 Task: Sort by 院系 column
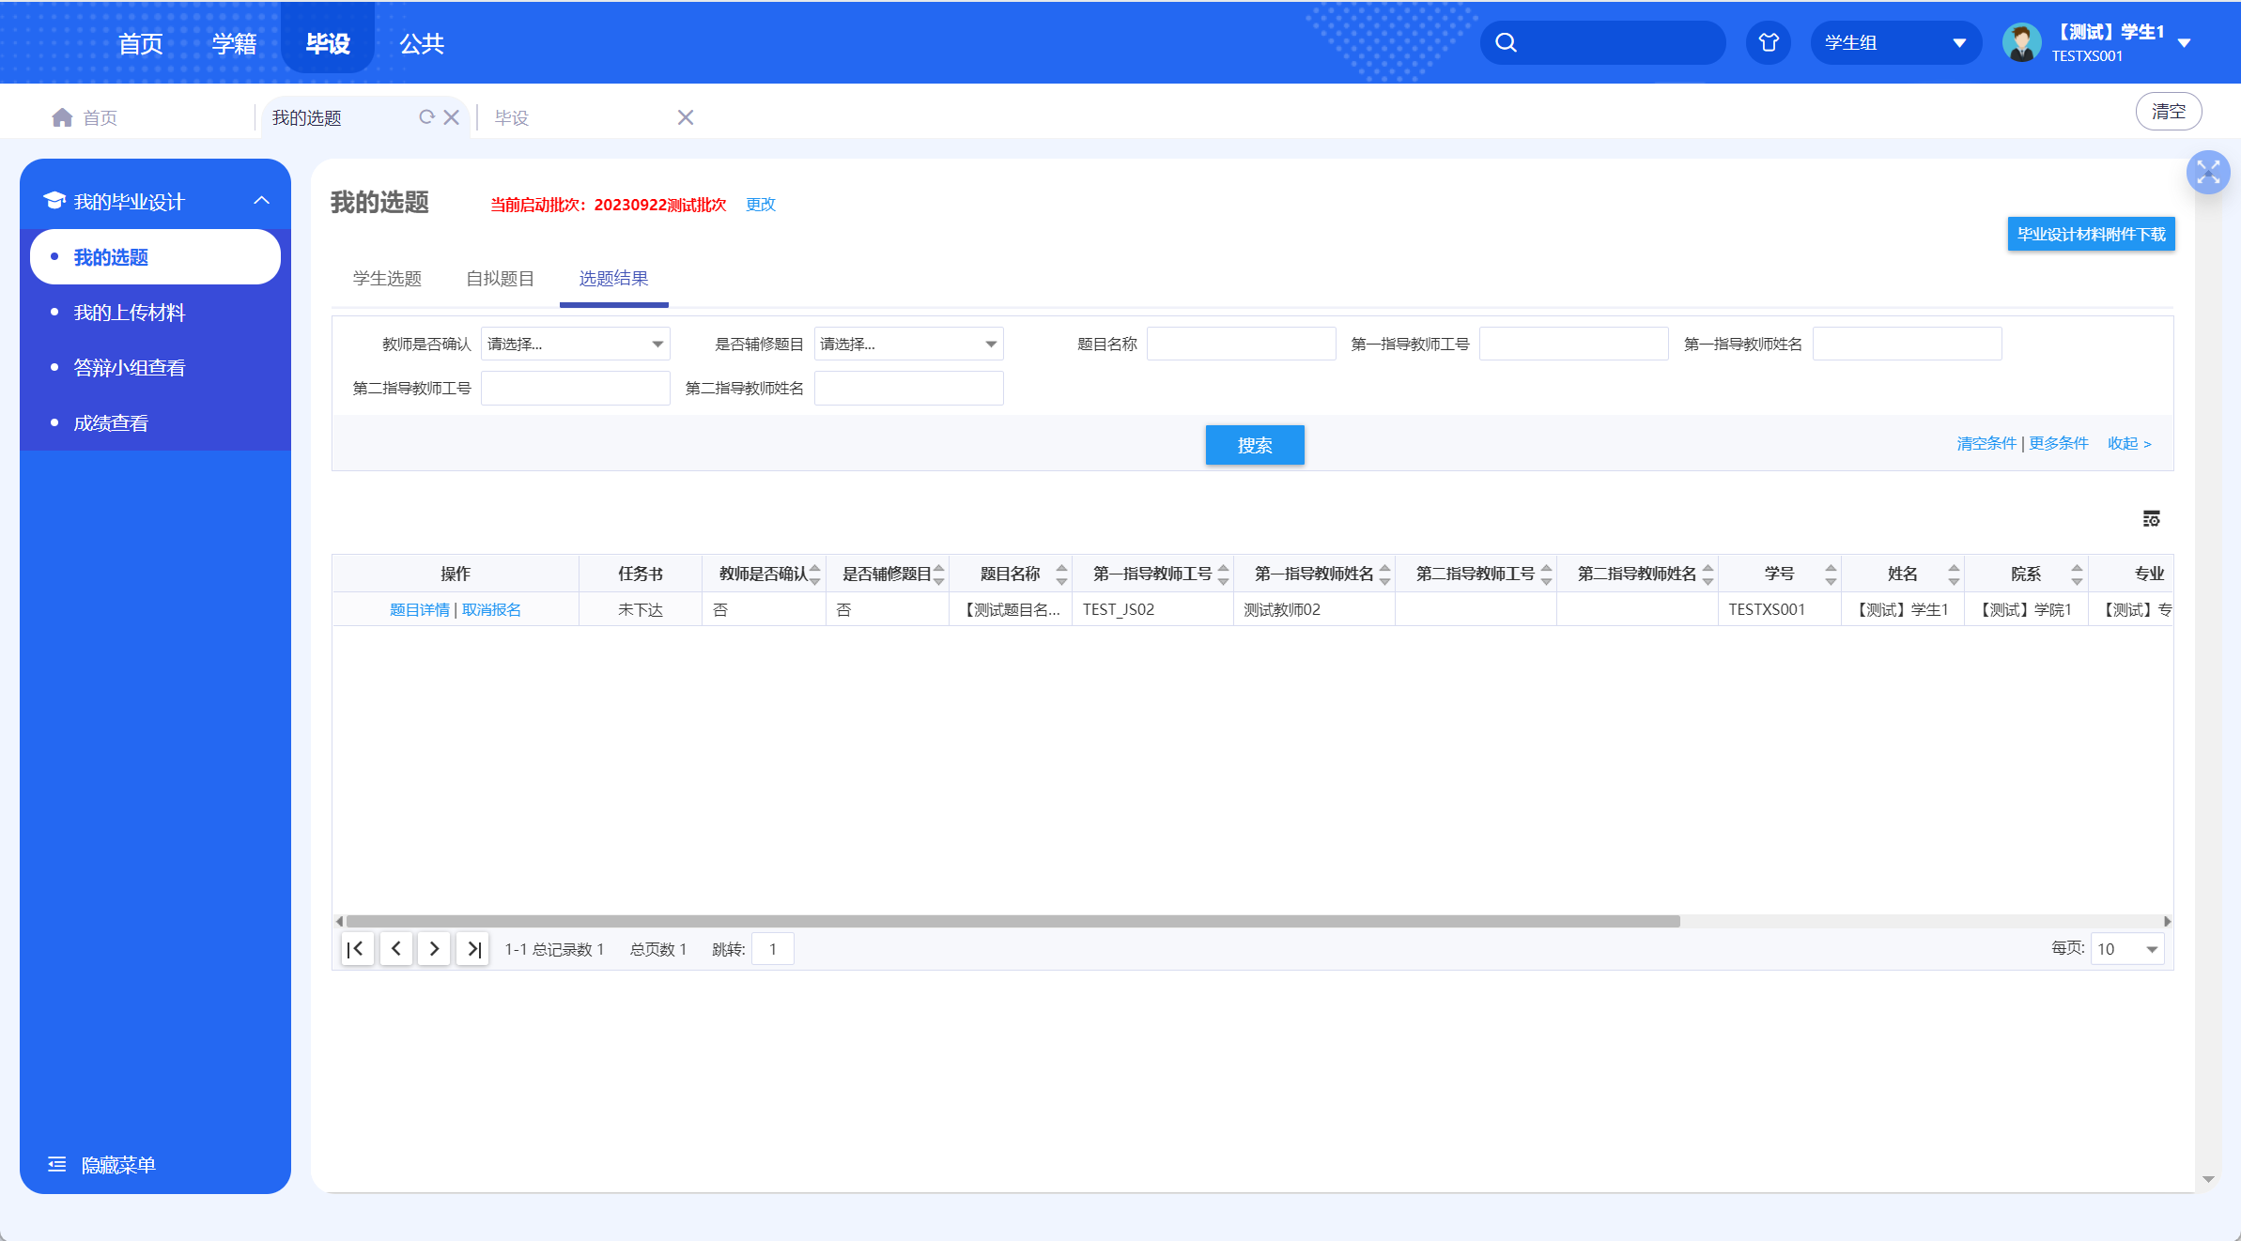pos(2078,574)
